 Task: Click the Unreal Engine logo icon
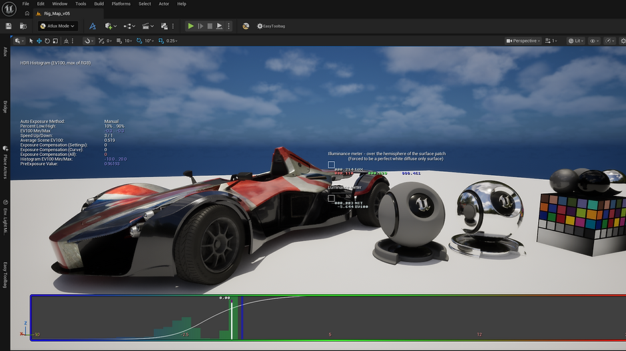pyautogui.click(x=9, y=9)
